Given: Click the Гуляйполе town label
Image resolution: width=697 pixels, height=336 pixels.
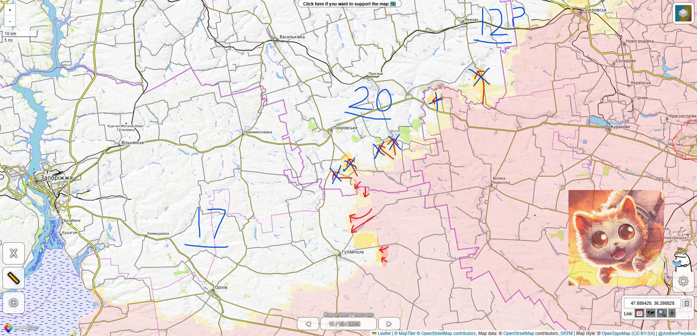Looking at the screenshot, I should click(x=353, y=252).
